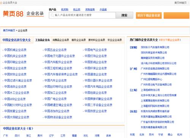Image resolution: width=190 pixels, height=138 pixels.
Task: Open the 四川 province link
Action: [x=17, y=136]
